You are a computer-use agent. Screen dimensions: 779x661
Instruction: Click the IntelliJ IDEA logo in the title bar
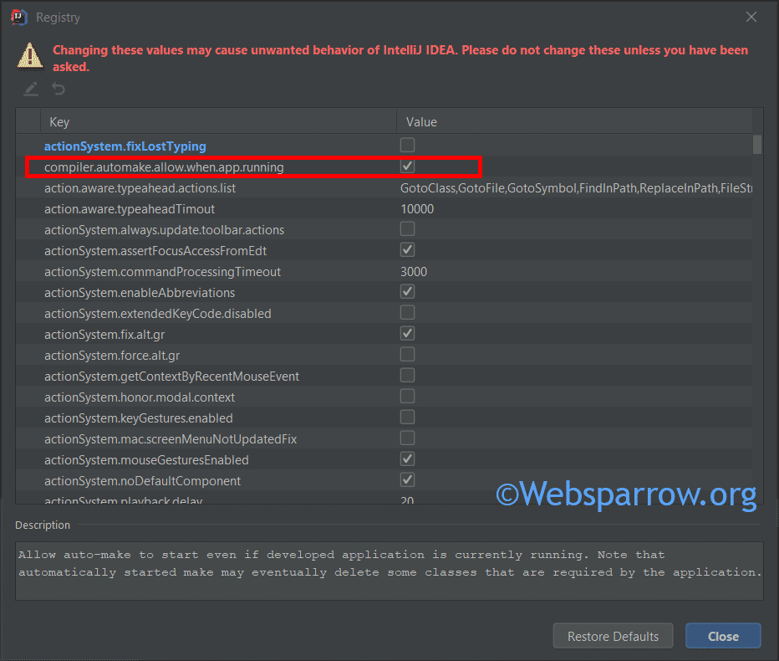click(x=18, y=17)
